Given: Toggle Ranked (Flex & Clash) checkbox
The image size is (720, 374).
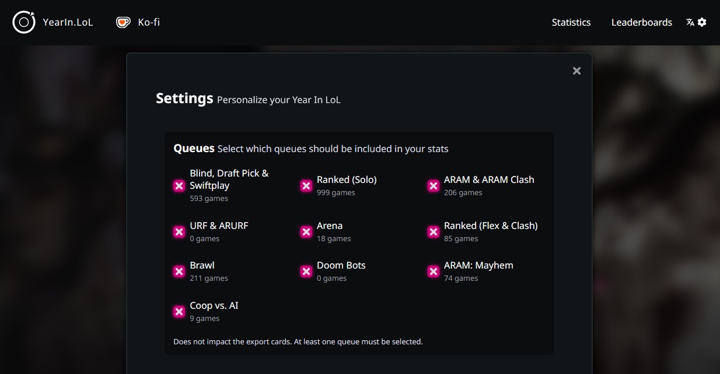Looking at the screenshot, I should 434,232.
